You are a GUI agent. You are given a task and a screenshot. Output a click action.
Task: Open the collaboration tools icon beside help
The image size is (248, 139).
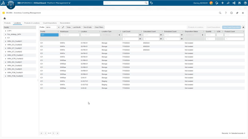pyautogui.click(x=240, y=3)
